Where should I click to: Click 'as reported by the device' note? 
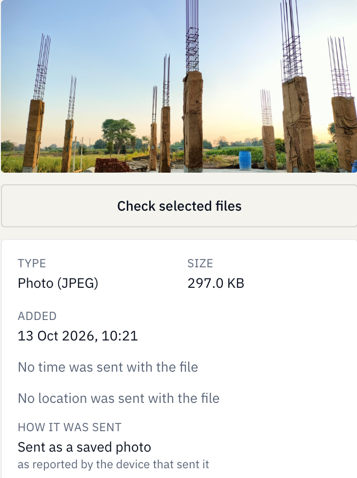[114, 464]
